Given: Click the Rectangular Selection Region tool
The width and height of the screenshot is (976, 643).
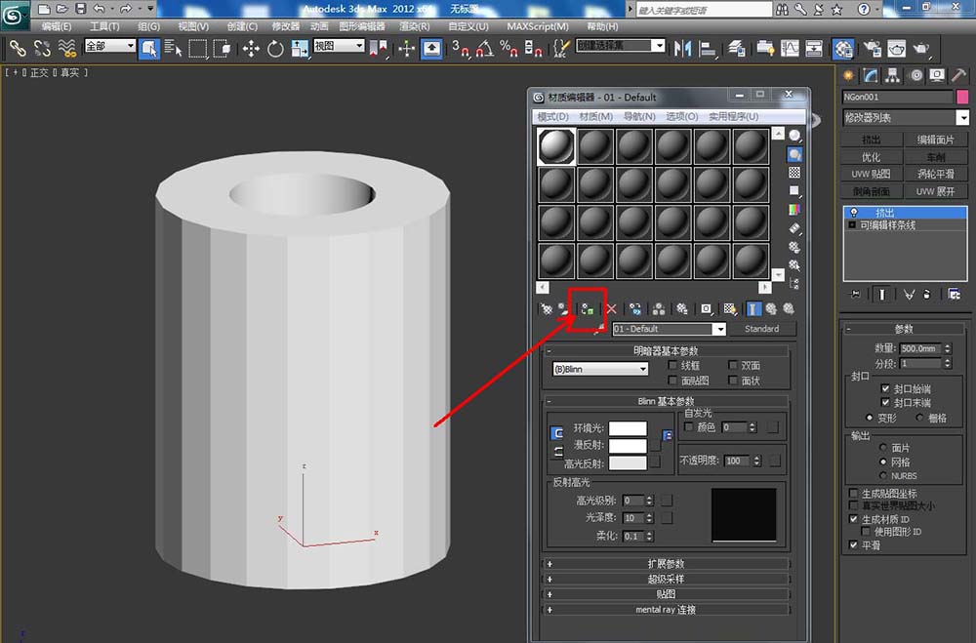Looking at the screenshot, I should 197,49.
